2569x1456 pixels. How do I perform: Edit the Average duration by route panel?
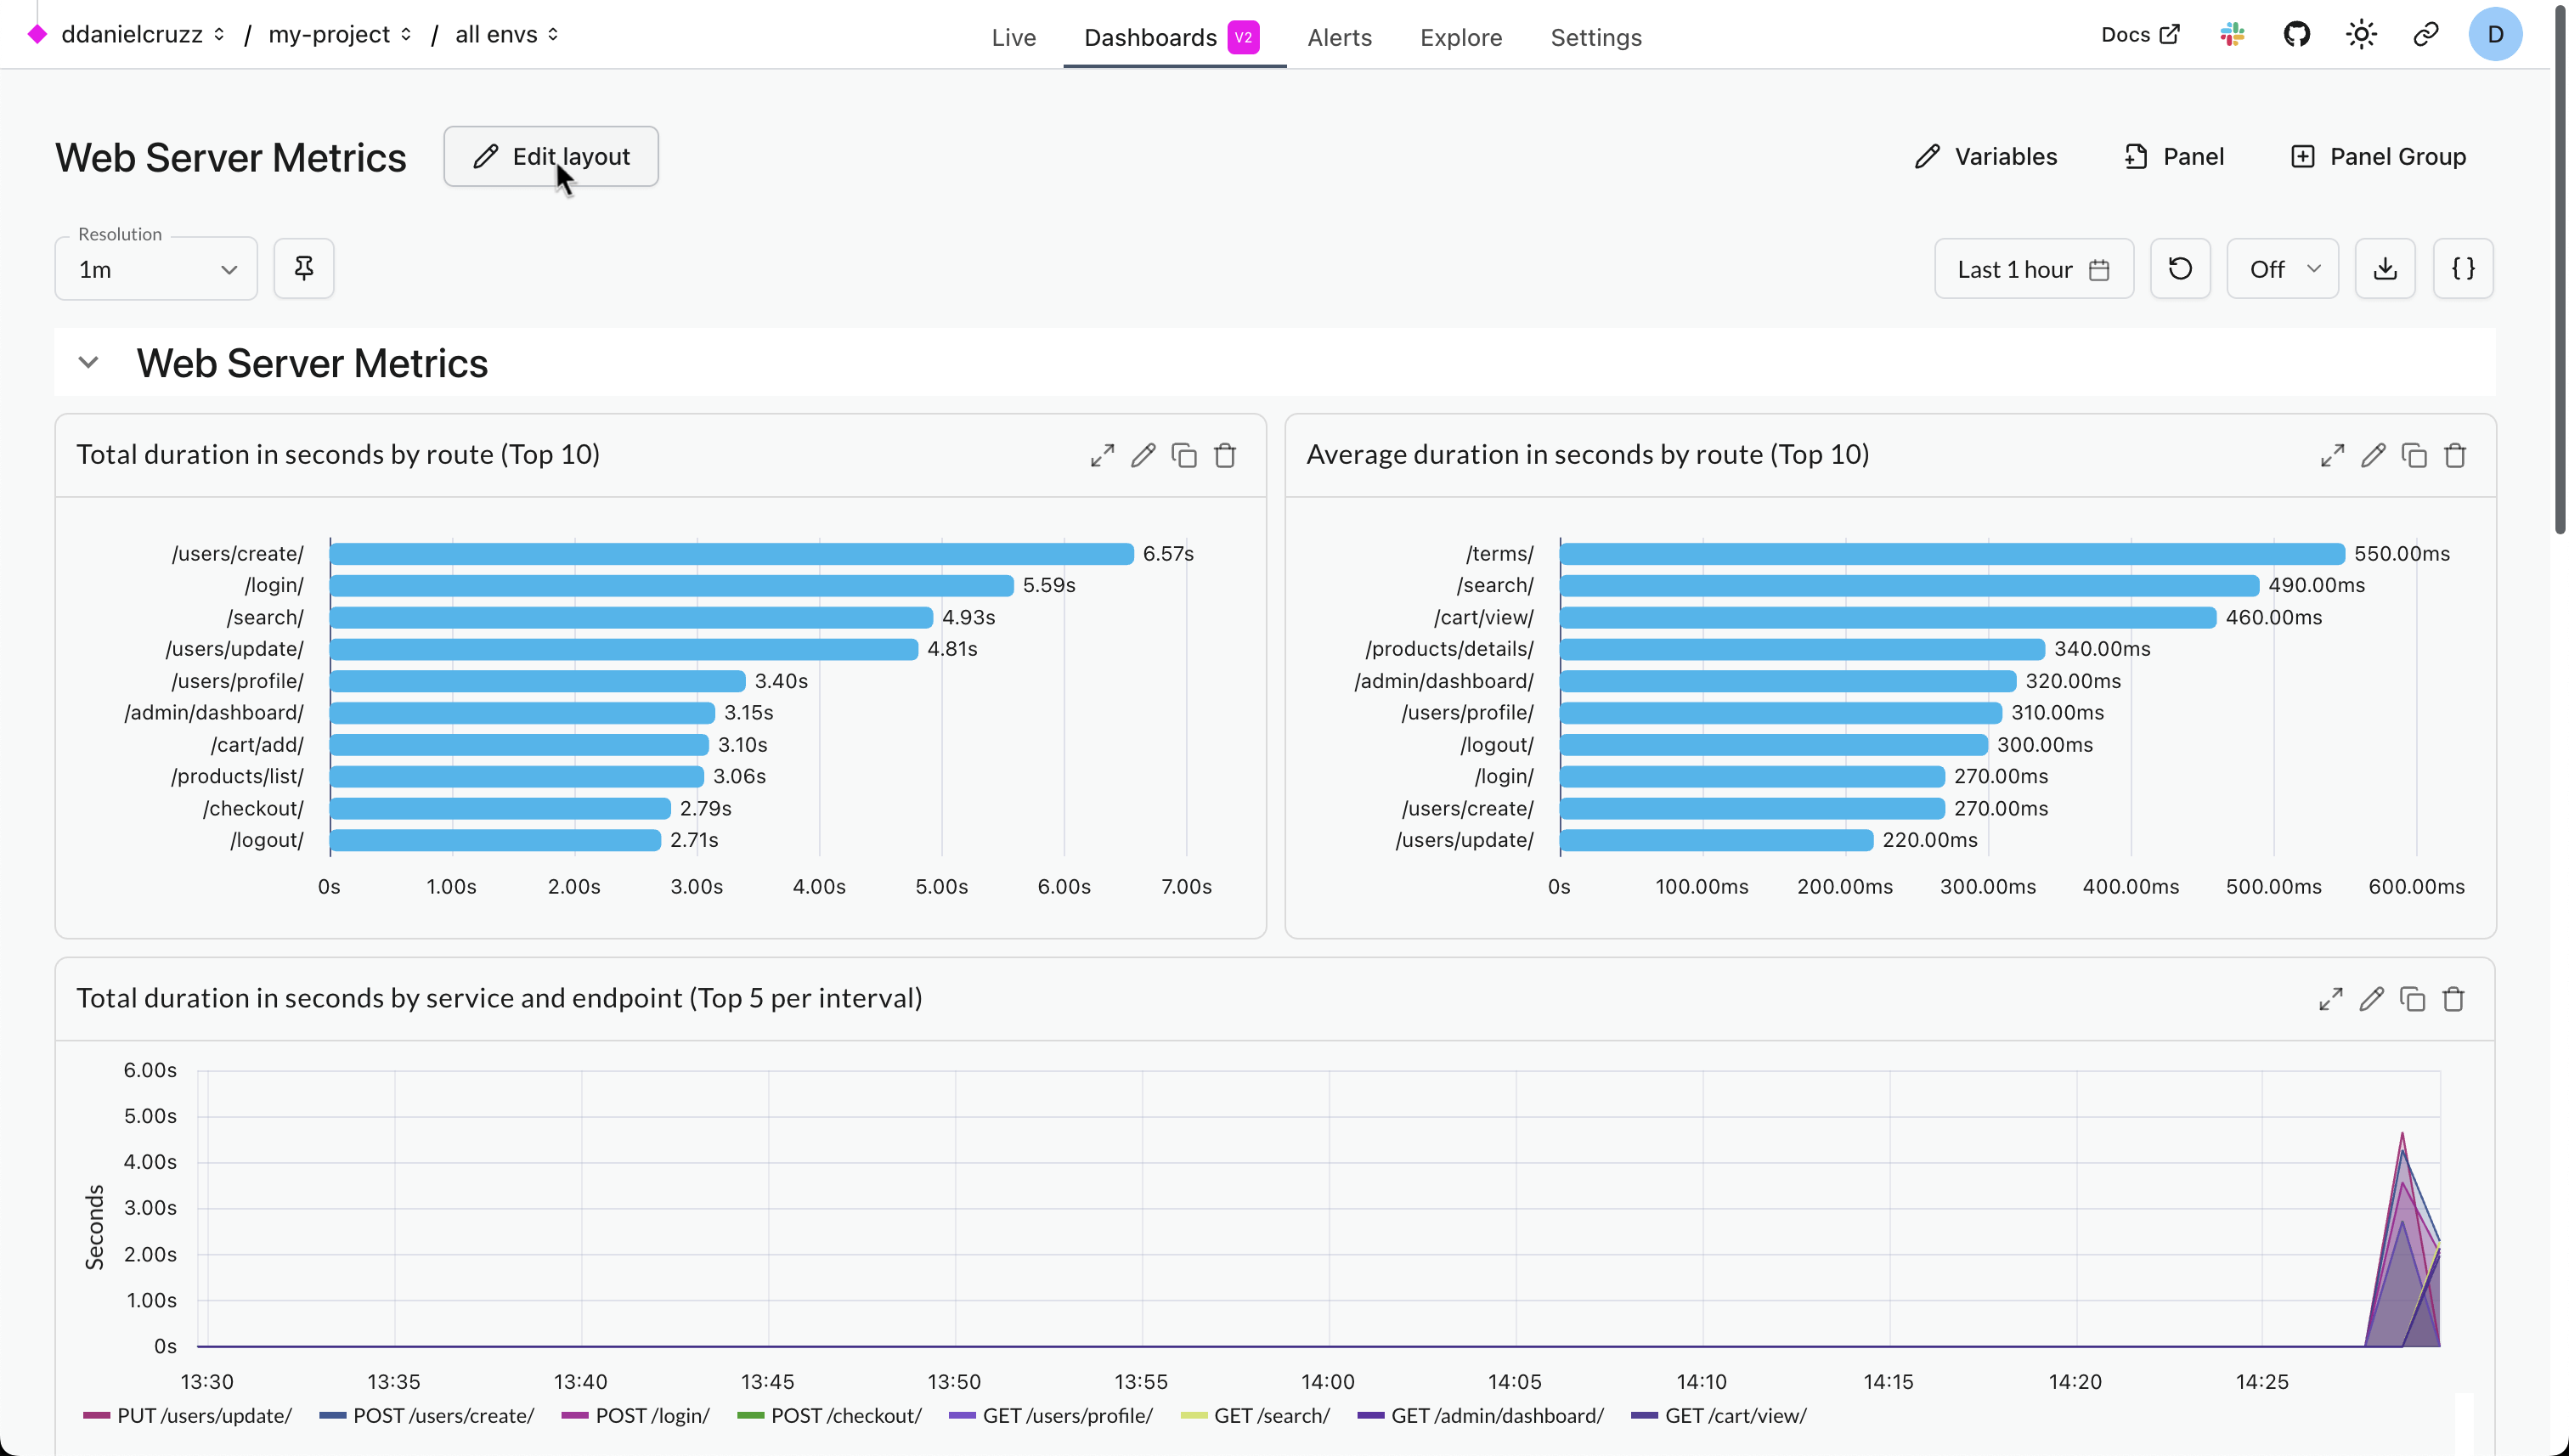point(2373,456)
